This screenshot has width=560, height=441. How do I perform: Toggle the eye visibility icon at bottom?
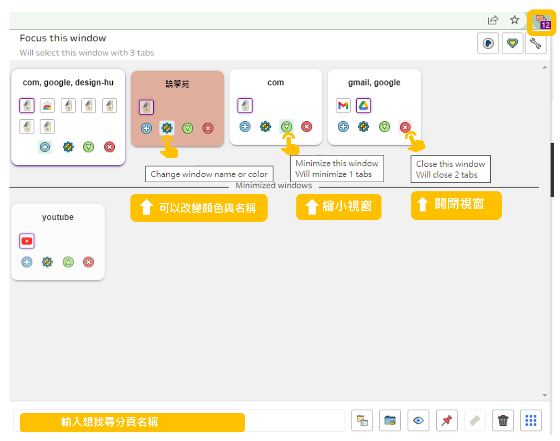418,421
